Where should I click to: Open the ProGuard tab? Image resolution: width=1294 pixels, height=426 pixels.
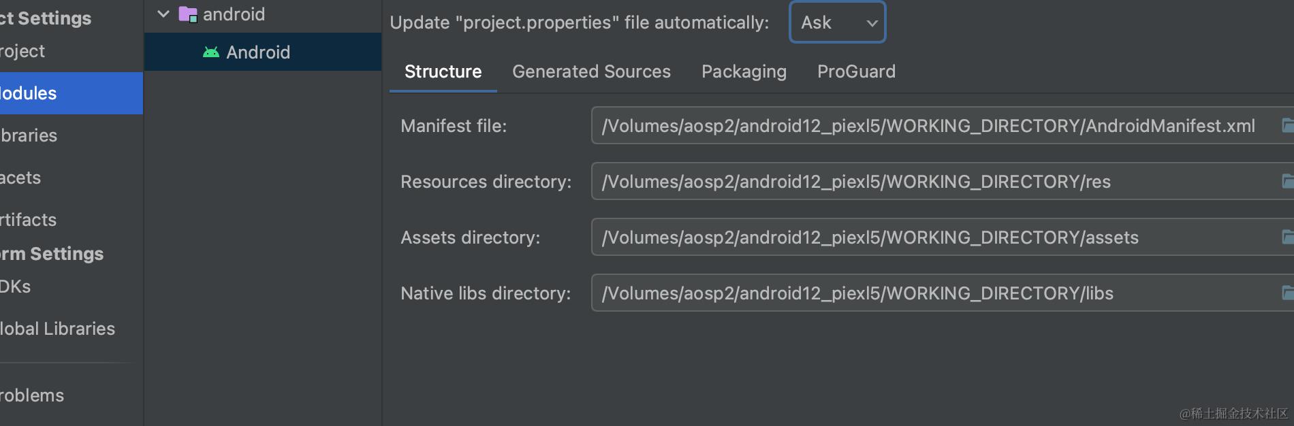coord(856,71)
